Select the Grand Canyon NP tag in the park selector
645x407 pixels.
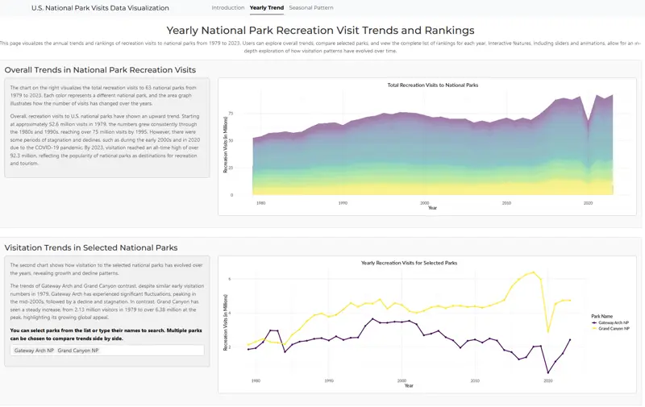point(78,351)
